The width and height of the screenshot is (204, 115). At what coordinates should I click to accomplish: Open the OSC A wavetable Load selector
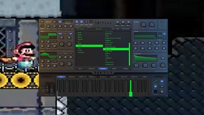point(55,42)
